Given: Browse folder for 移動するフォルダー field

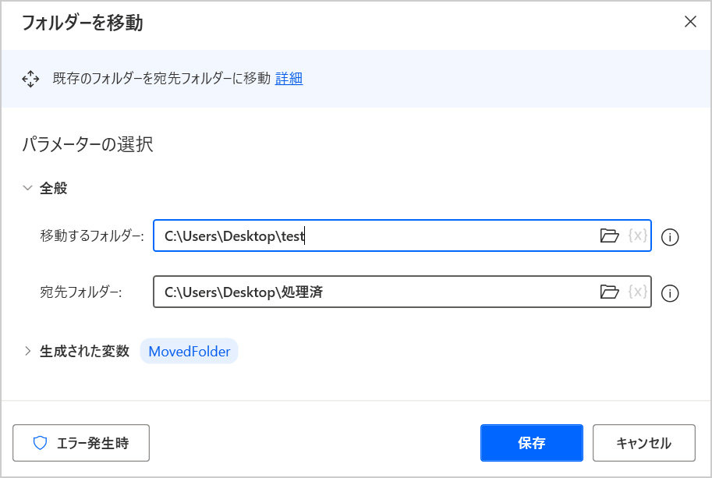Looking at the screenshot, I should point(609,235).
